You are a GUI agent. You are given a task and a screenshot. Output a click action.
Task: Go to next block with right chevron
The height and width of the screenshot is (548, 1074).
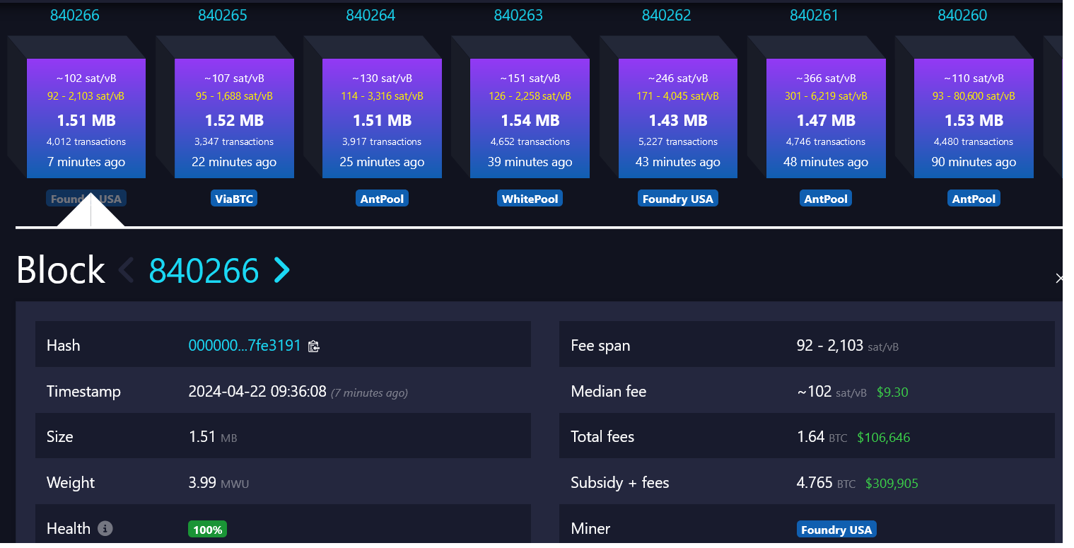282,270
